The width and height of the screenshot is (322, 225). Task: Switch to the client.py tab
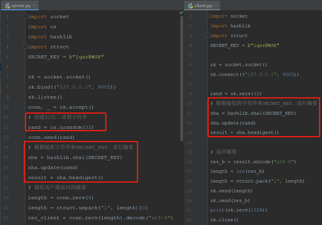[202, 6]
